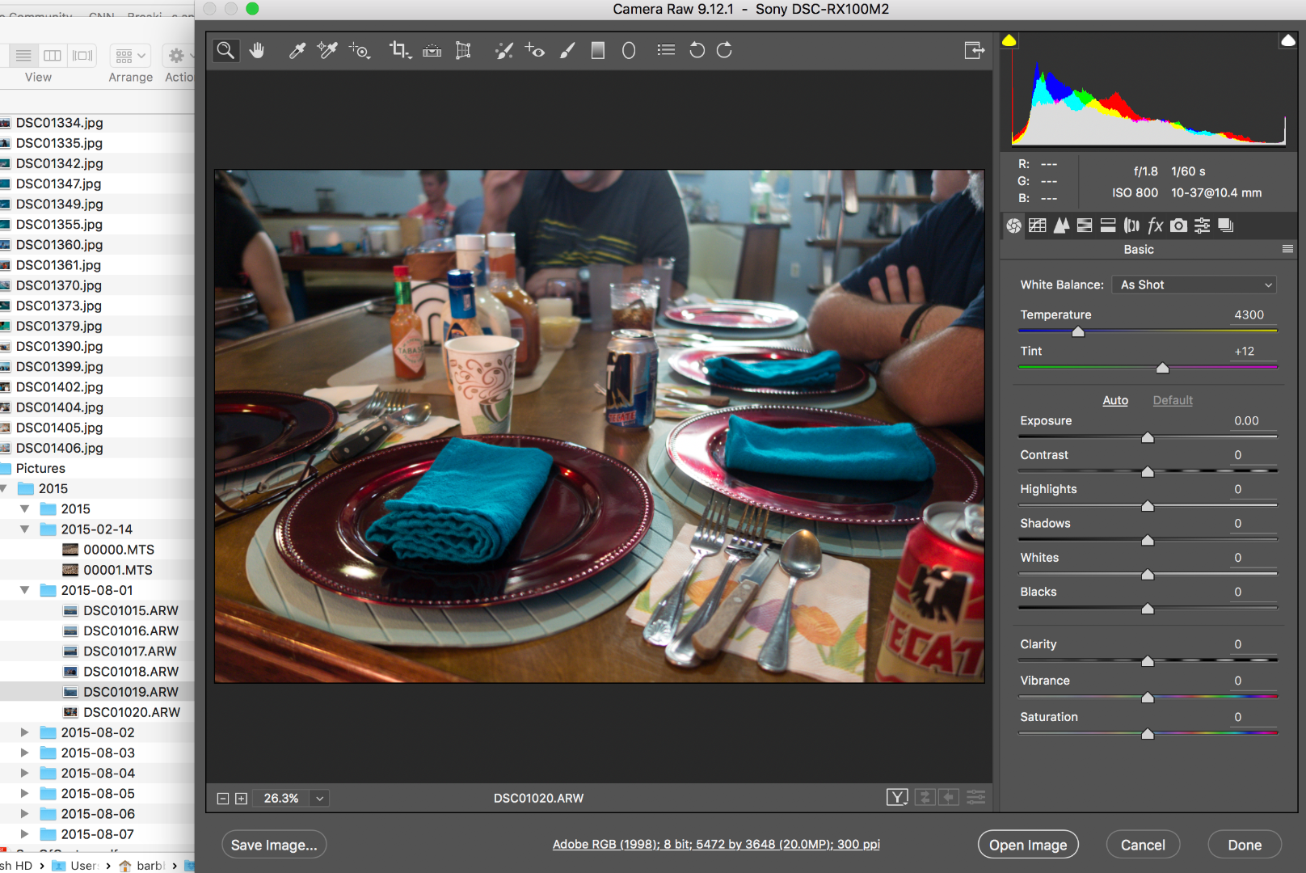The height and width of the screenshot is (873, 1306).
Task: Pick the White Balance eyedropper tool
Action: 297,50
